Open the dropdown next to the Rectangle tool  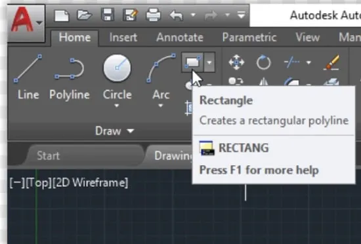tap(209, 62)
